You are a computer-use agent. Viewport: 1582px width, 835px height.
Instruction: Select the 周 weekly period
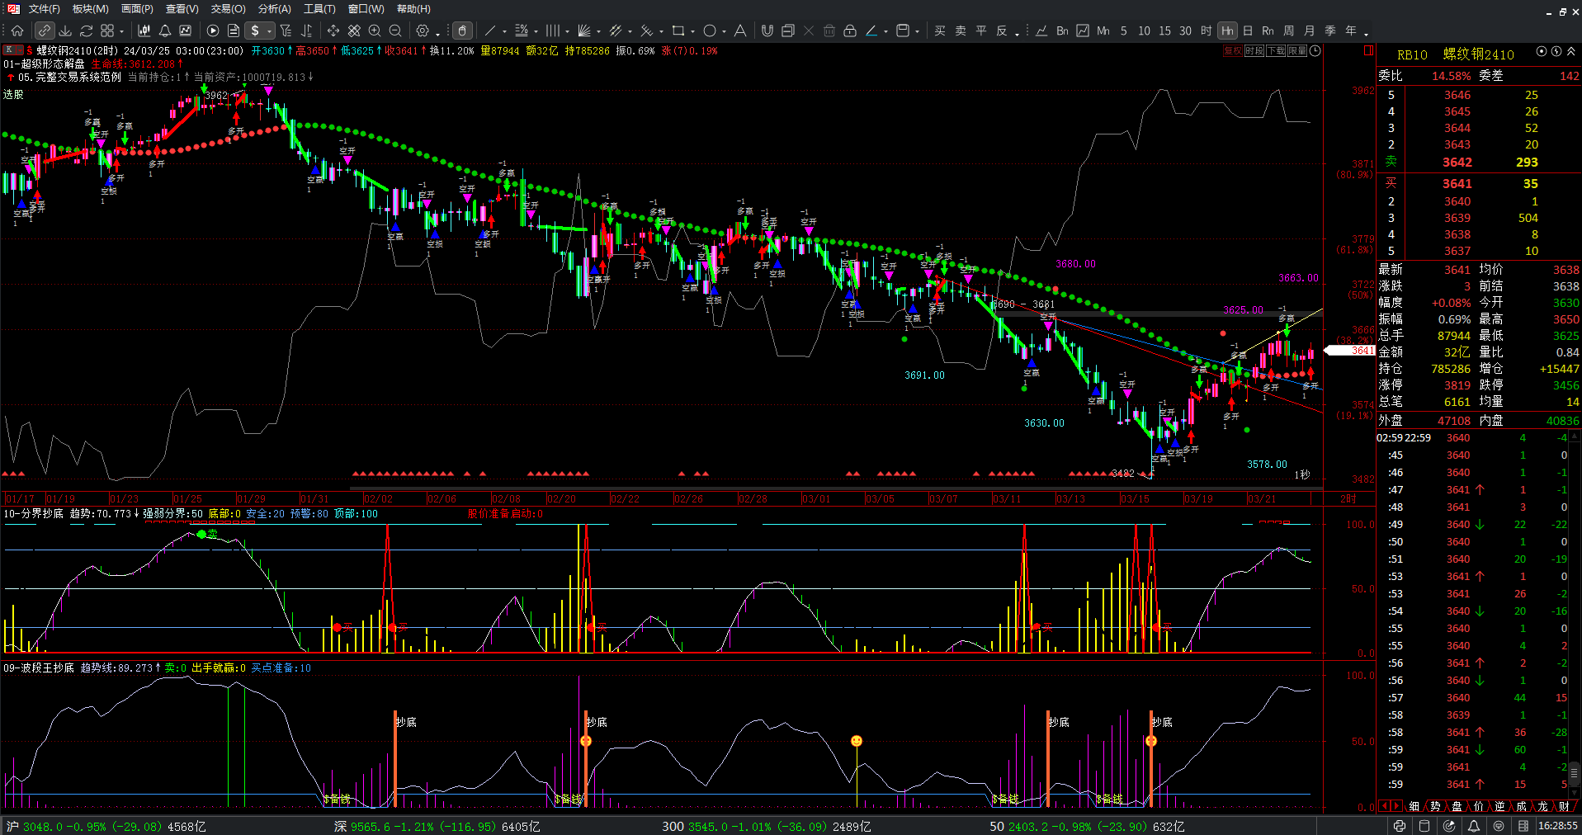(1289, 31)
